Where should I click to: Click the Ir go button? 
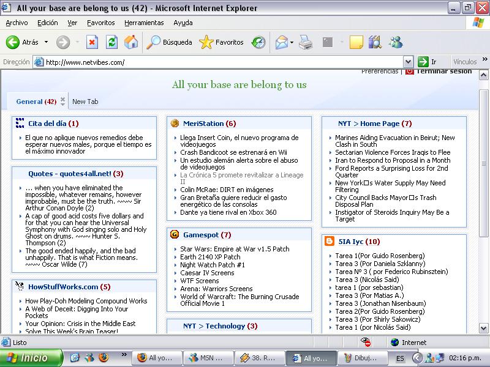pos(427,62)
